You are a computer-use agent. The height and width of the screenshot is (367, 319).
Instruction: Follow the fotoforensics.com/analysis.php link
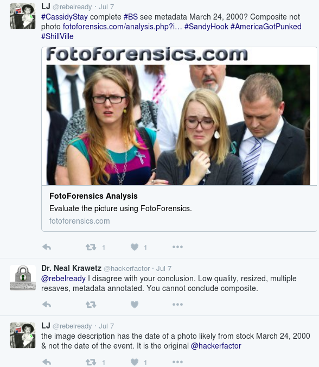(x=122, y=27)
